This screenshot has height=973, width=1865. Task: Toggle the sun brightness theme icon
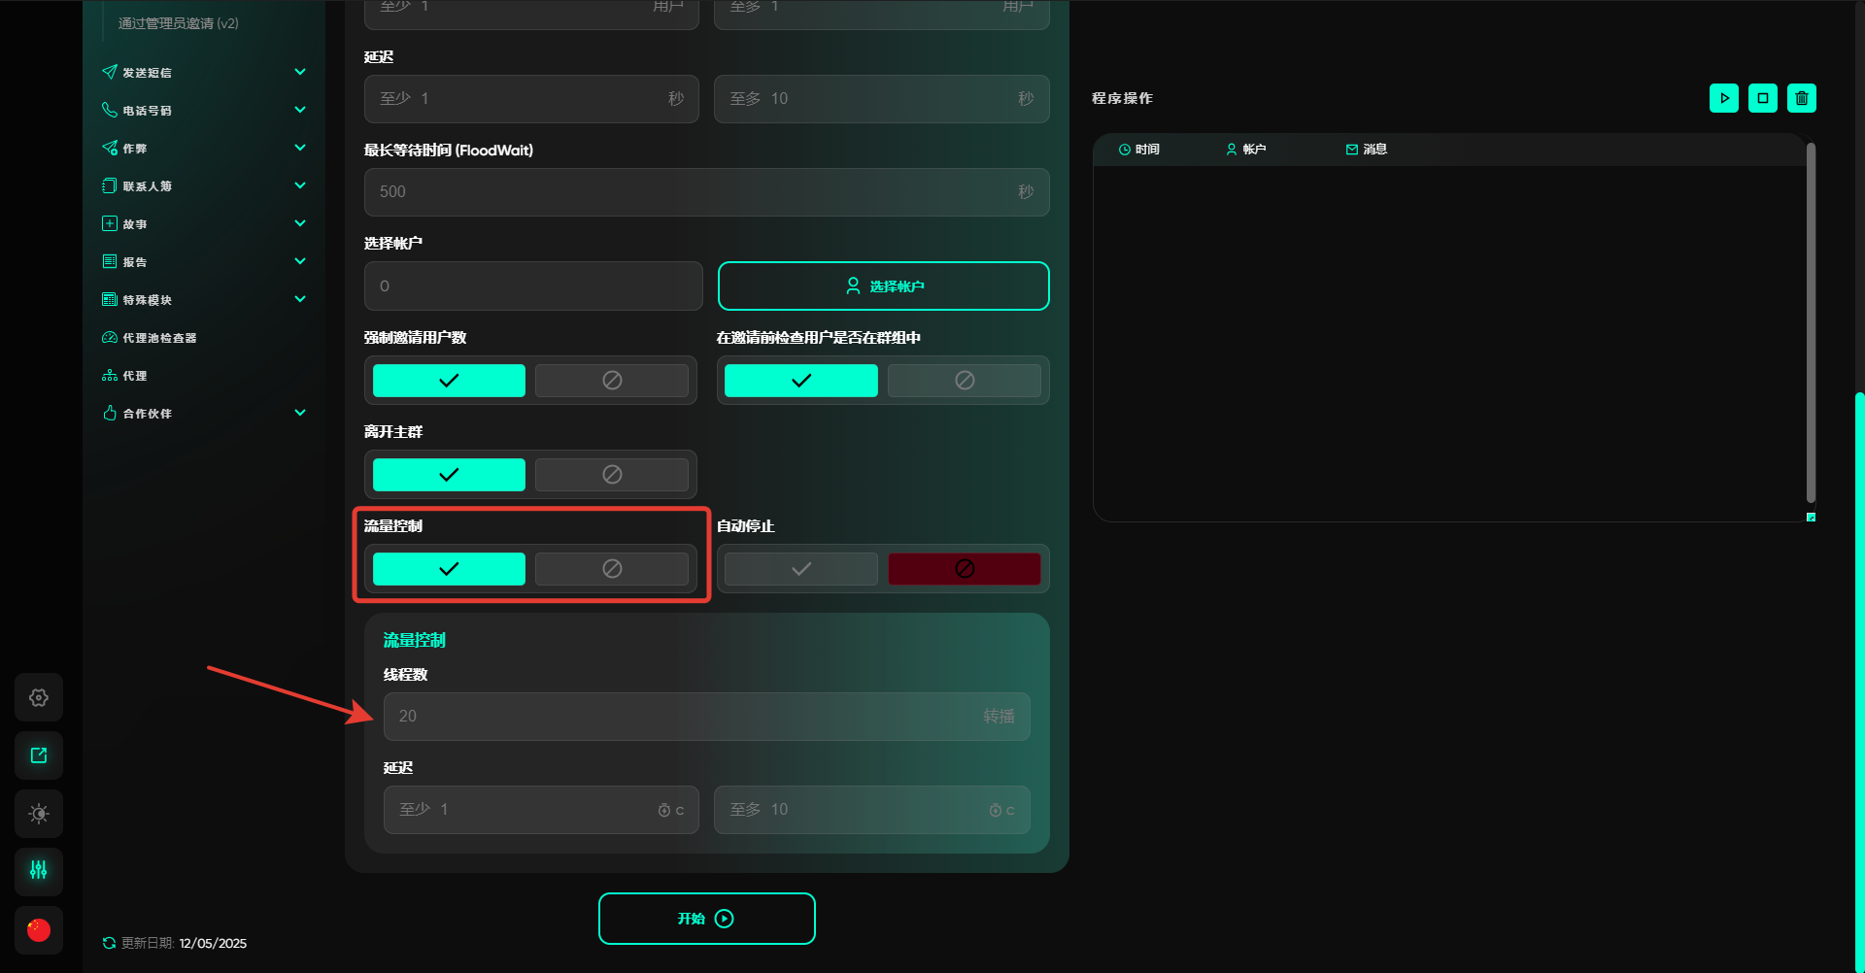[x=39, y=814]
